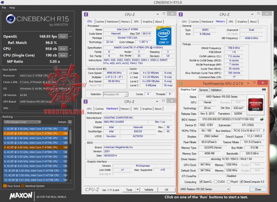
Task: Open the AMD Radeon R9 200 Series GPU dropdown
Action: pyautogui.click(x=205, y=189)
